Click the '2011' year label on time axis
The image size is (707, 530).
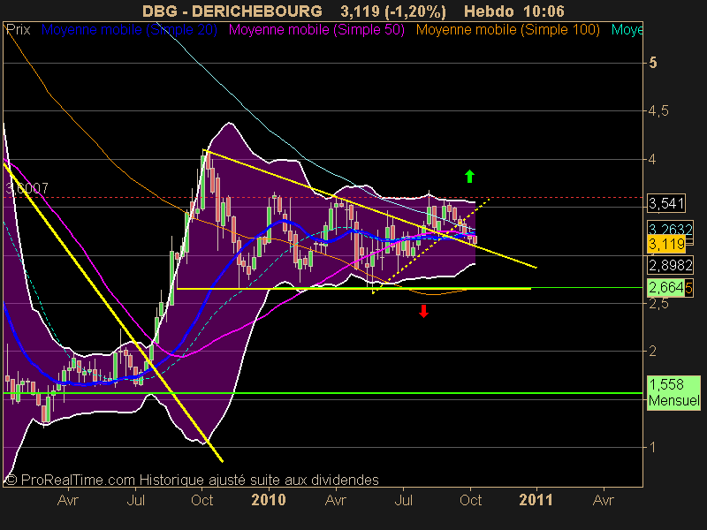tap(536, 500)
